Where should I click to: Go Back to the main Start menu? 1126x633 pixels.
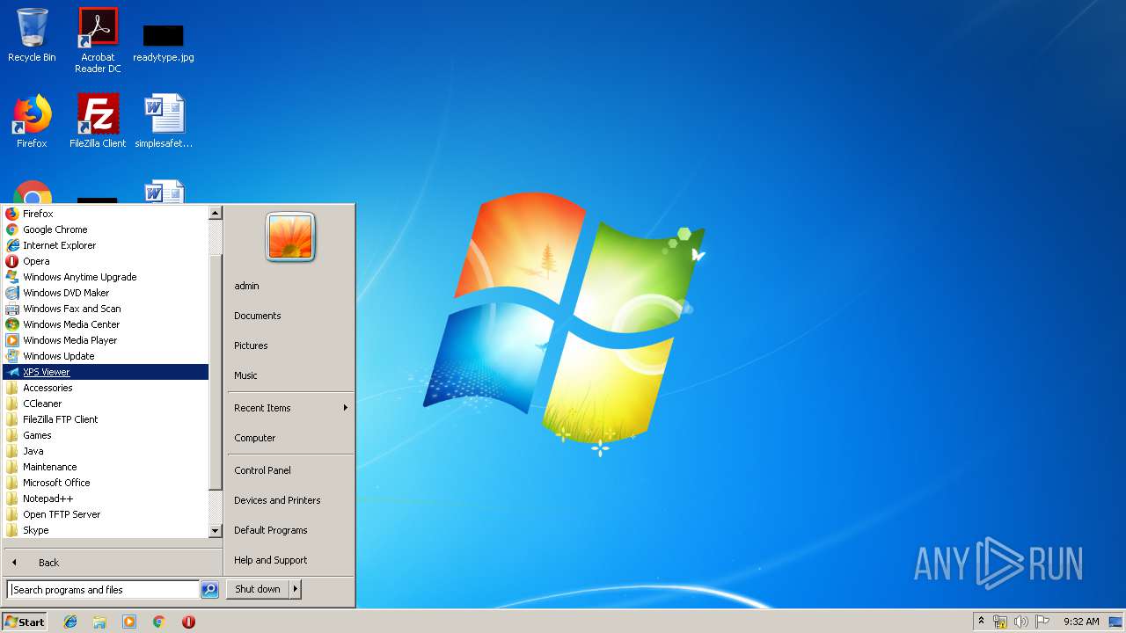click(x=113, y=563)
